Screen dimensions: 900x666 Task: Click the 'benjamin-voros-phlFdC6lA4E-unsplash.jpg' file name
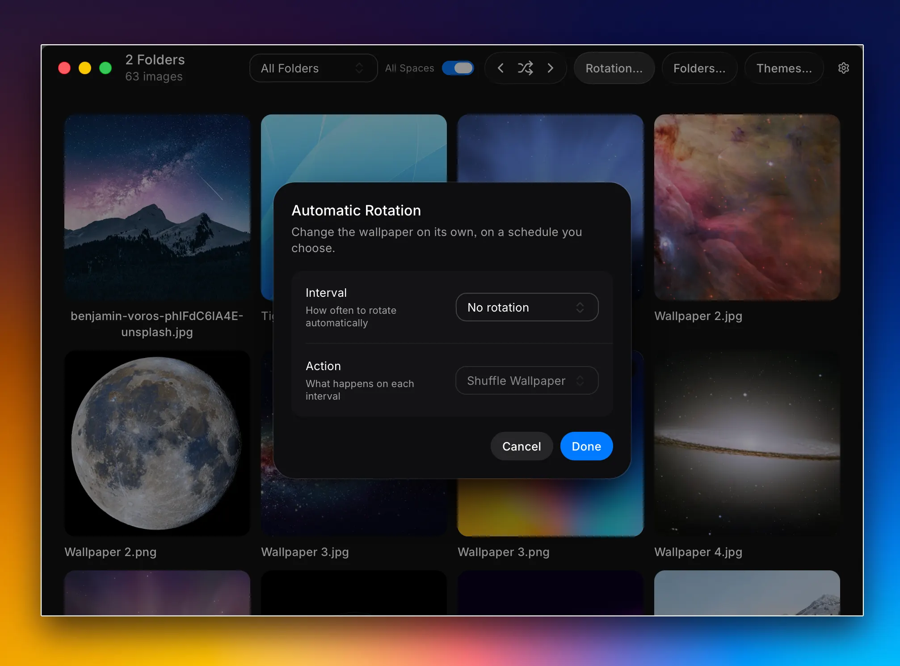tap(157, 324)
